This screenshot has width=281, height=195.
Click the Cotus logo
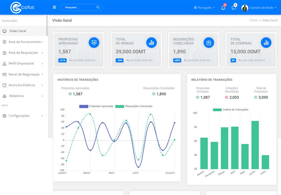[22, 8]
